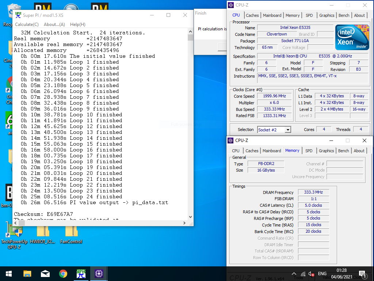The width and height of the screenshot is (374, 281).
Task: Open FanControl folder on desktop
Action: click(x=71, y=235)
